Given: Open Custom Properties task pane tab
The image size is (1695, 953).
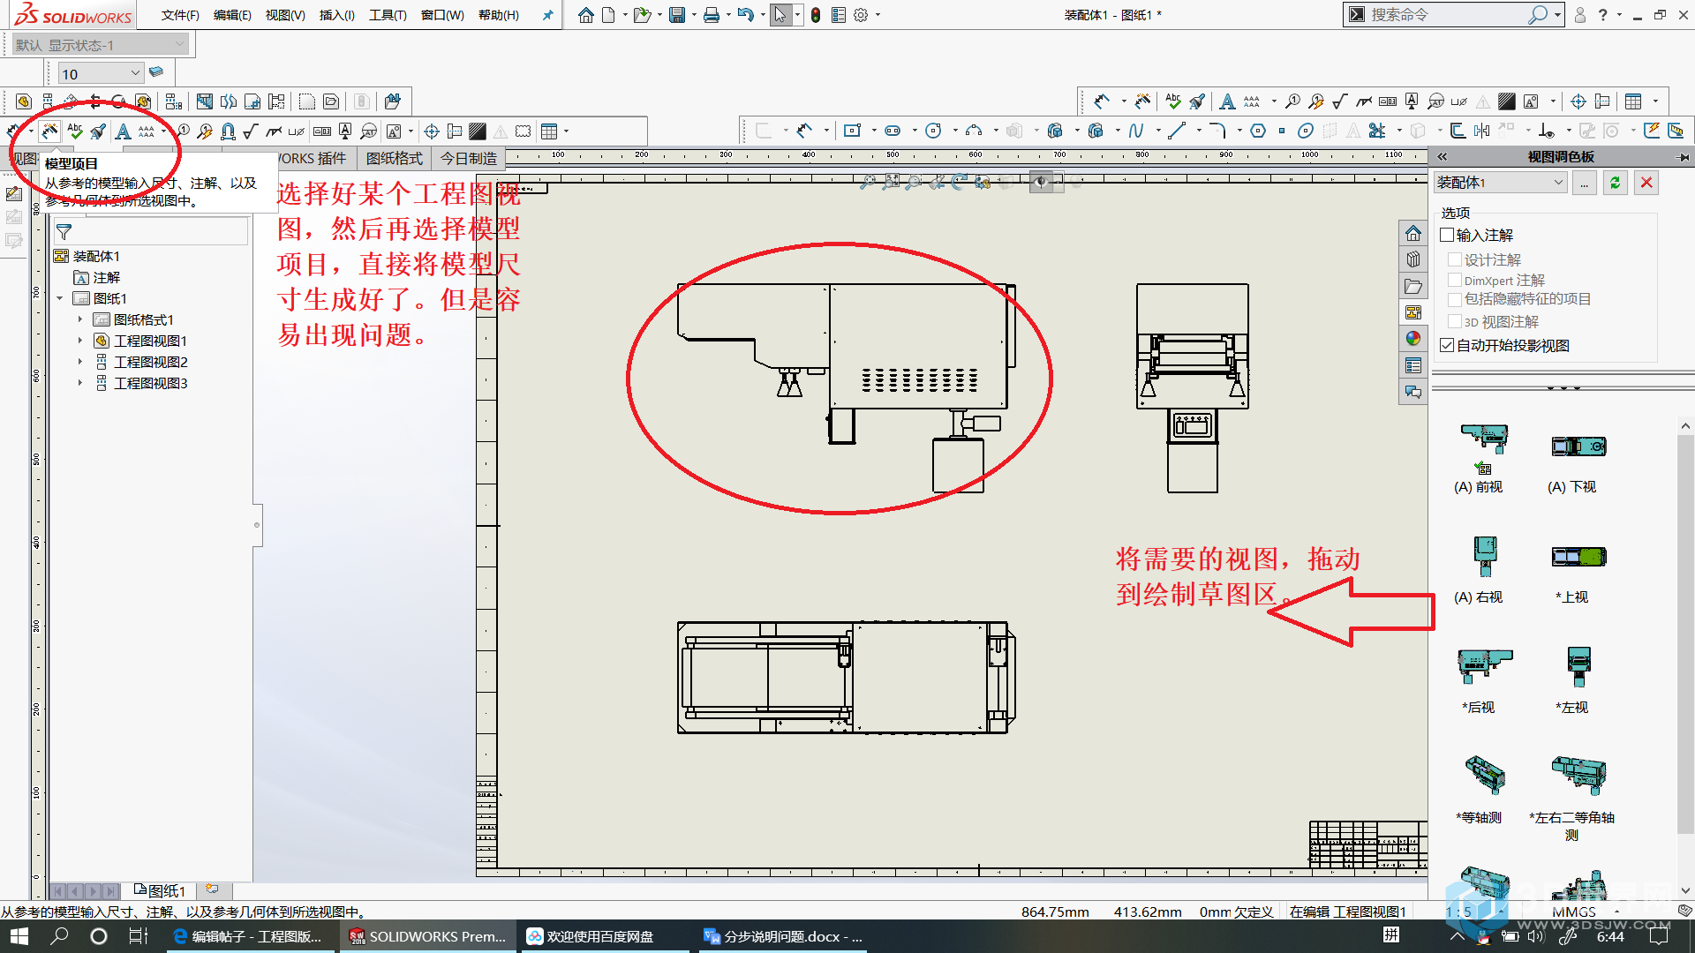Looking at the screenshot, I should tap(1413, 365).
